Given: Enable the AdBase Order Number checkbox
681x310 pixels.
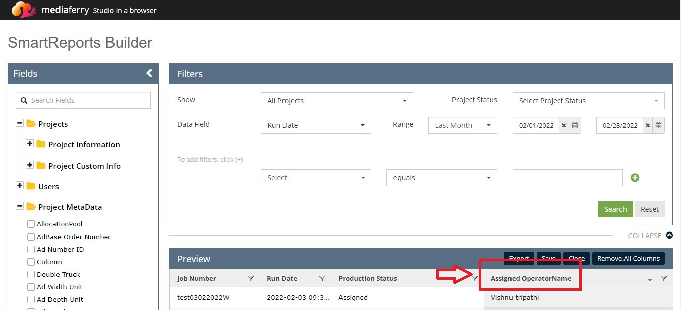Looking at the screenshot, I should 31,237.
